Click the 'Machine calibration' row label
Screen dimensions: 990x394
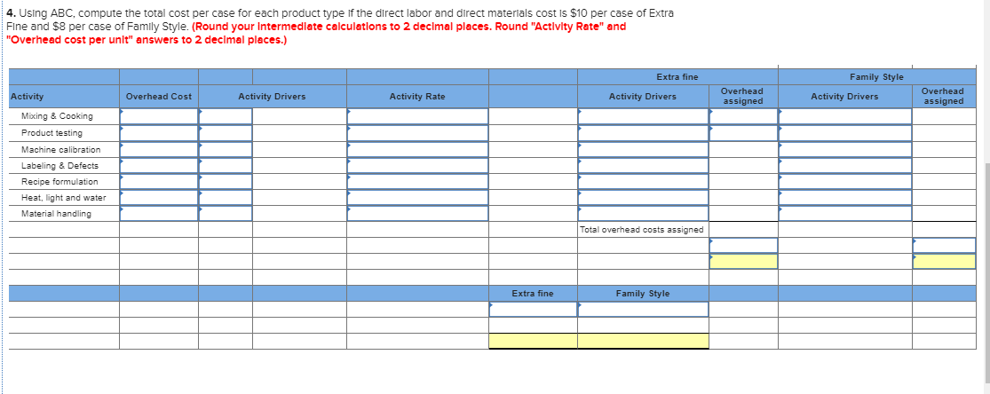tap(60, 150)
